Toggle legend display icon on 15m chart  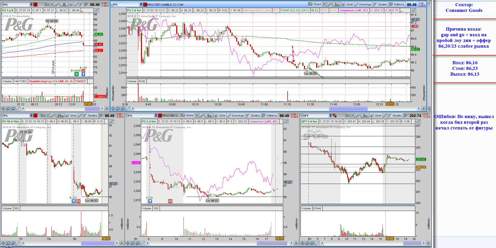pos(112,121)
